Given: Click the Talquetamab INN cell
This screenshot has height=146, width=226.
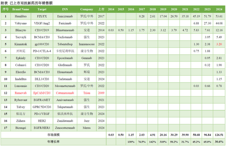Looking at the screenshot, I should (65, 107).
